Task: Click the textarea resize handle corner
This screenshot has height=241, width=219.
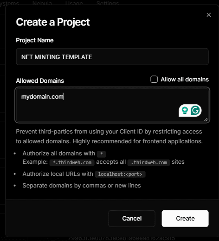Action: point(206,120)
